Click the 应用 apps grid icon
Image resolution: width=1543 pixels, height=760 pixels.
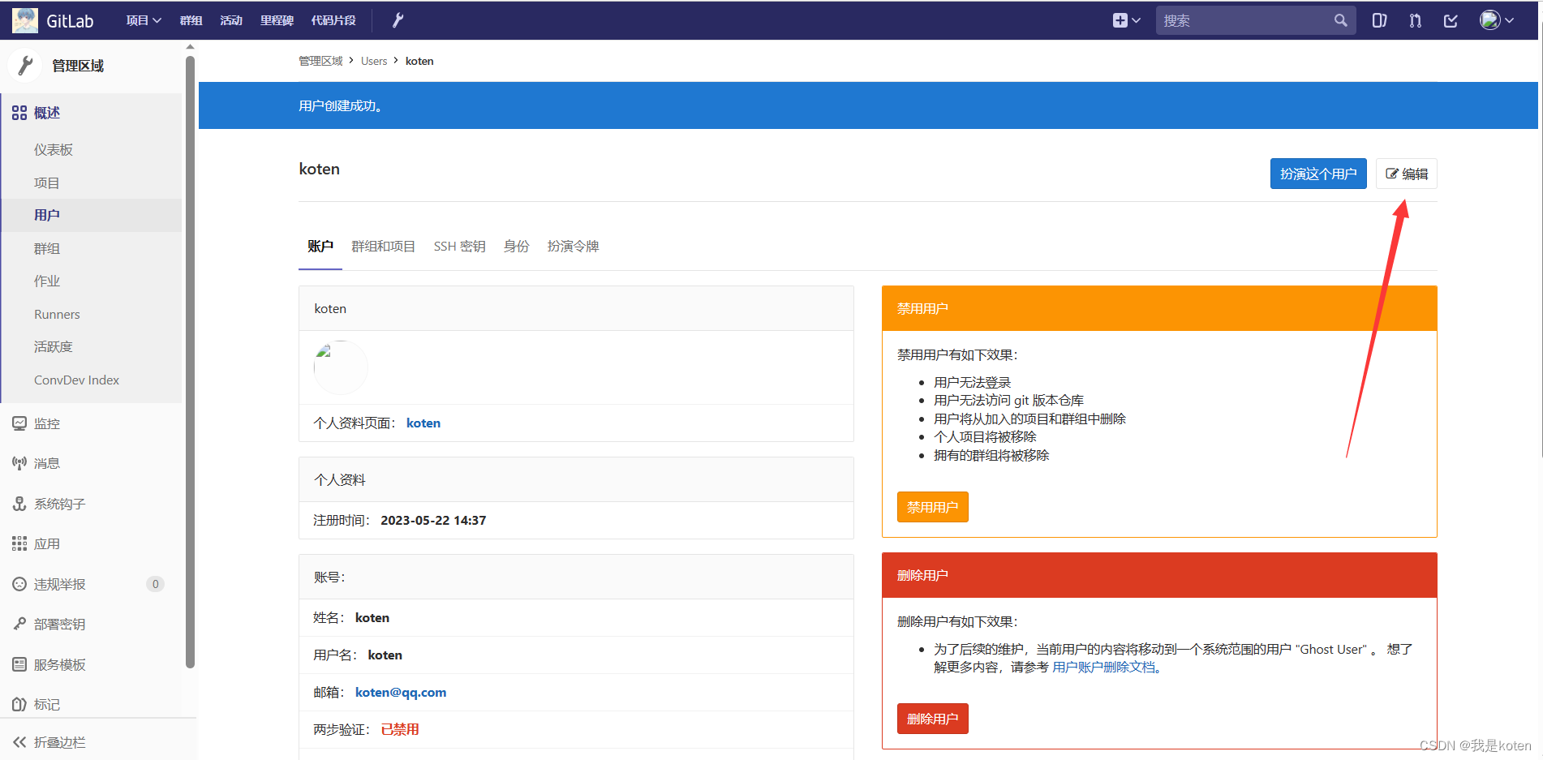[x=19, y=543]
